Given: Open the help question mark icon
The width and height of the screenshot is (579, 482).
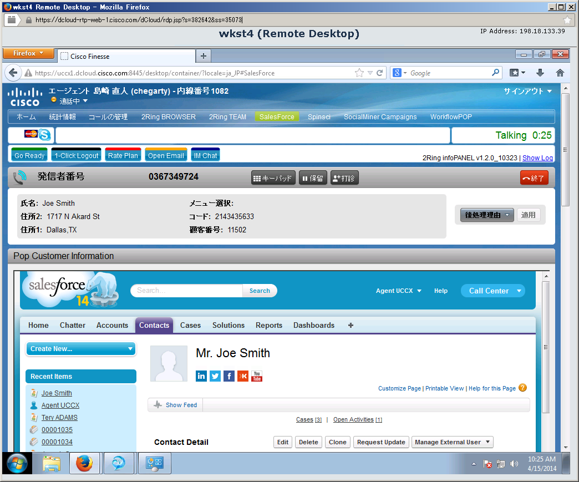Looking at the screenshot, I should [x=522, y=388].
